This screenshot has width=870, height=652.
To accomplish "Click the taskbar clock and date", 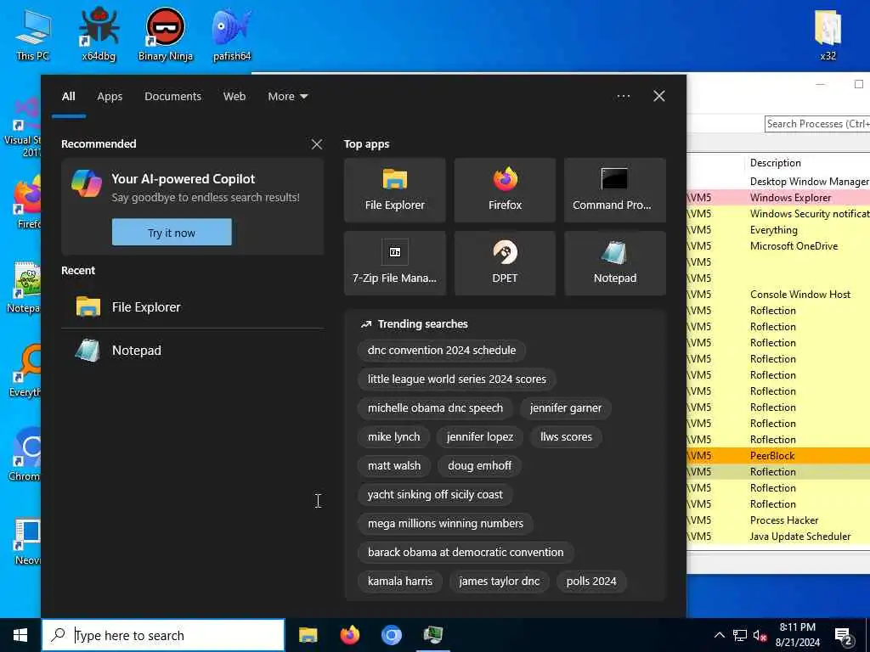I will tap(797, 635).
